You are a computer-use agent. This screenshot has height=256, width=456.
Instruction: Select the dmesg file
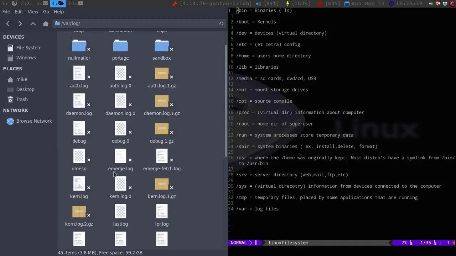pyautogui.click(x=79, y=160)
